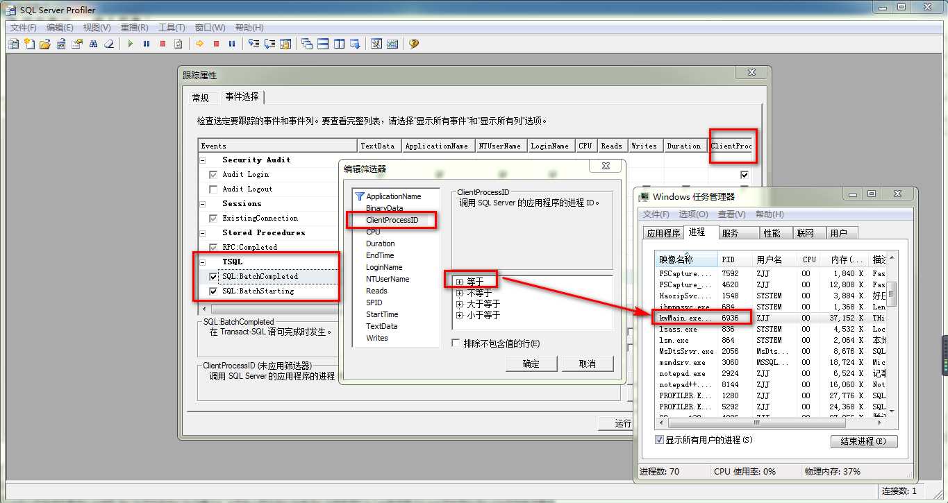This screenshot has height=503, width=948.
Task: Select Duration in the filter column list
Action: pyautogui.click(x=381, y=244)
